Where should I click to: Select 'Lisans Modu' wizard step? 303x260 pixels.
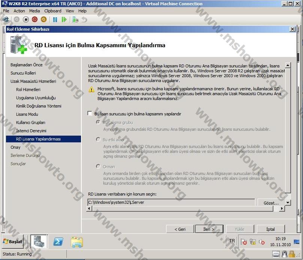27,114
